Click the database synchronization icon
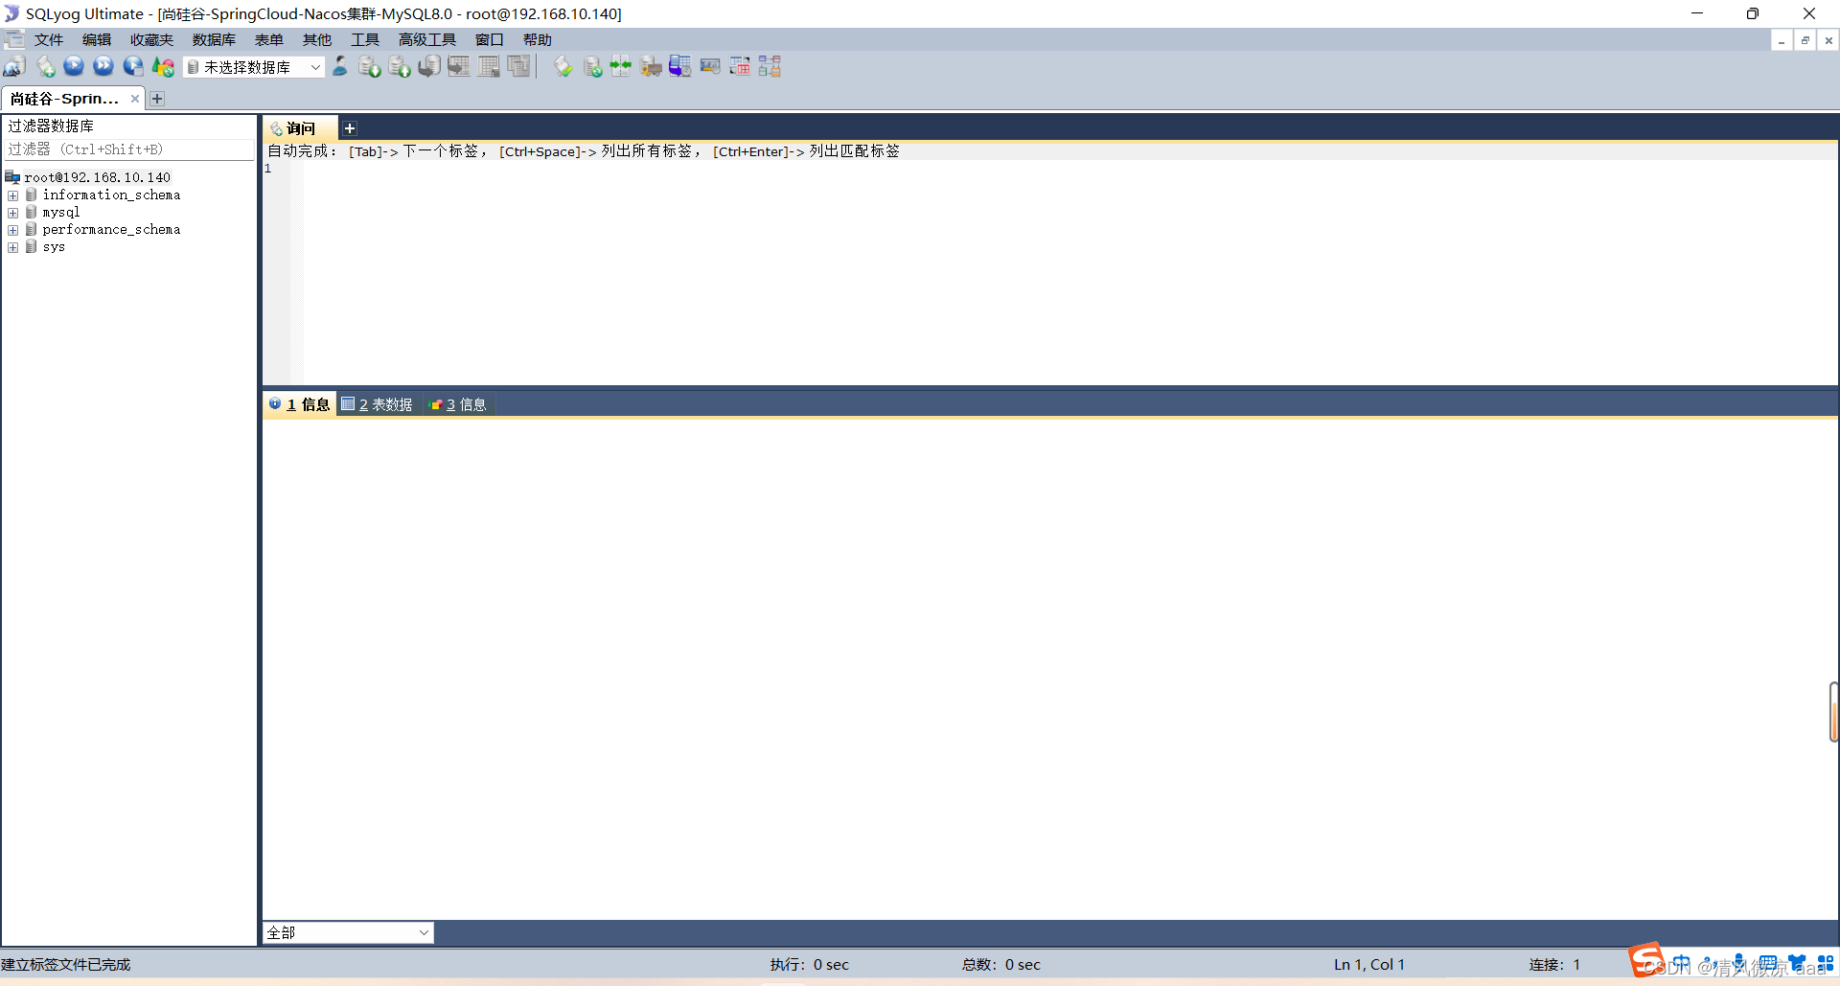The width and height of the screenshot is (1840, 986). [x=592, y=66]
